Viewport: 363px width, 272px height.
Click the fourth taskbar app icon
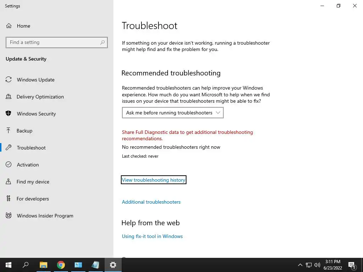tap(78, 265)
